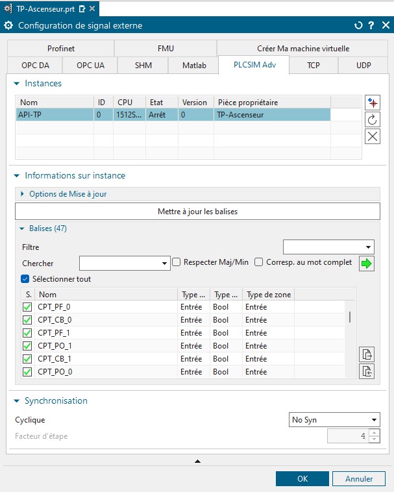Close the TP-Ascenseur.prt tab
Image resolution: width=394 pixels, height=492 pixels.
tap(92, 8)
